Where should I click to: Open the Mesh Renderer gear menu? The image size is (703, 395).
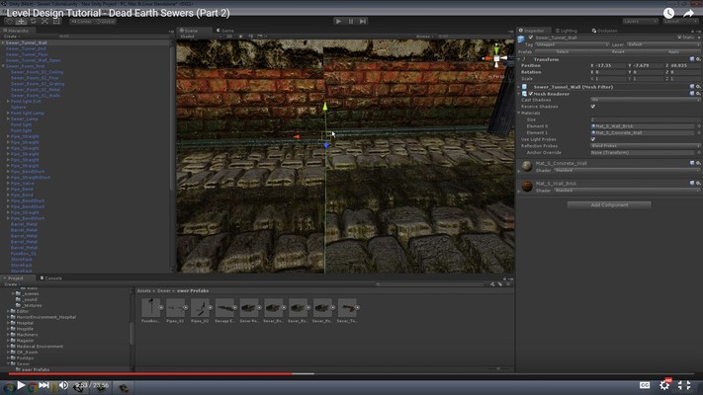point(698,94)
